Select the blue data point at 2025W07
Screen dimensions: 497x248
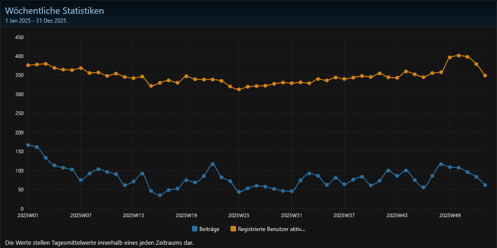[x=81, y=180]
